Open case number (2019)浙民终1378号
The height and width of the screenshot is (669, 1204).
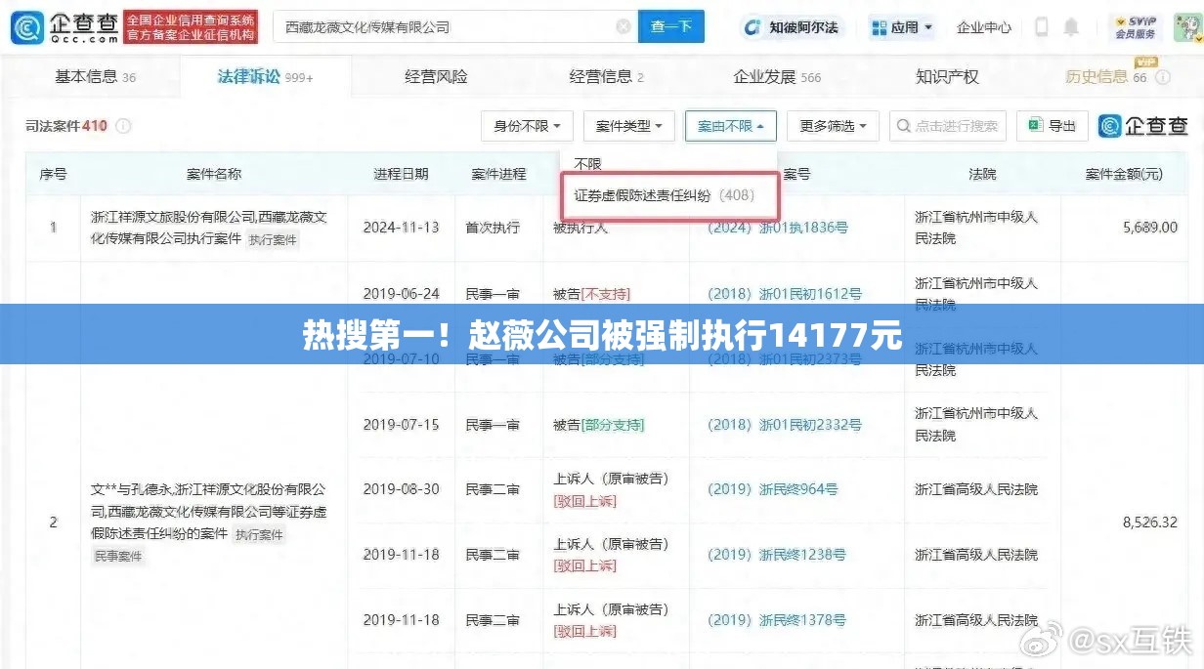click(776, 620)
